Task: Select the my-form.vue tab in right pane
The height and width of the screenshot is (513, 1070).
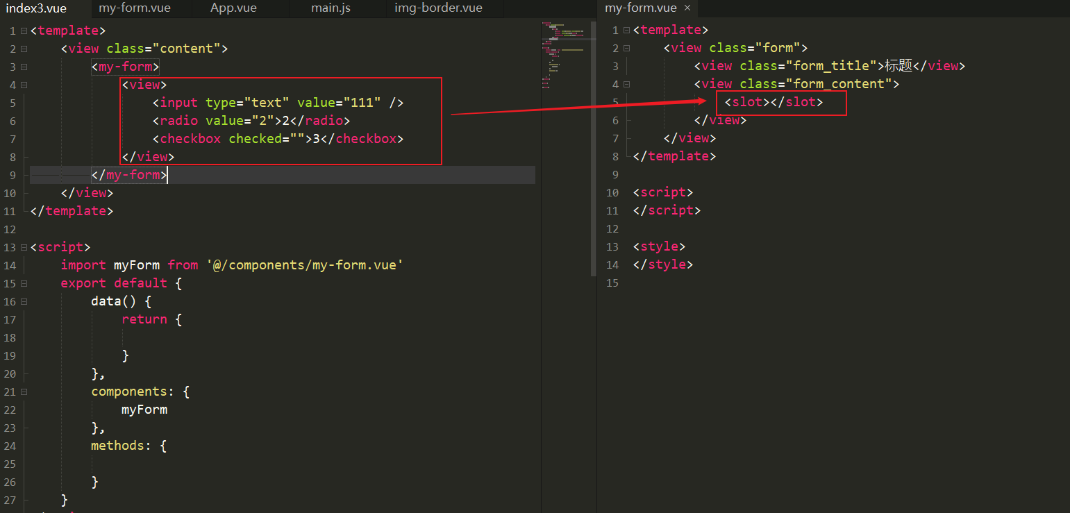Action: [x=640, y=8]
